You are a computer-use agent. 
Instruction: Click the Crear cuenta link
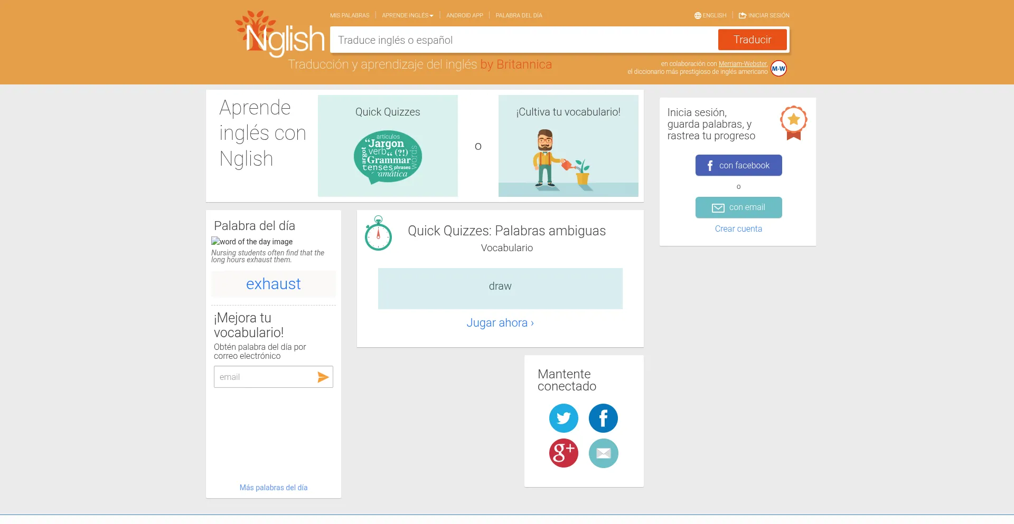coord(738,228)
